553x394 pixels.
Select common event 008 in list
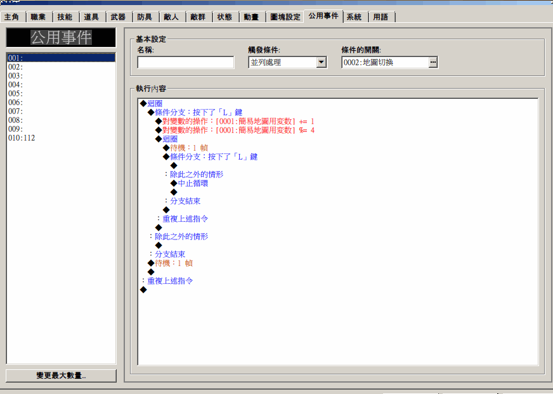pos(61,120)
